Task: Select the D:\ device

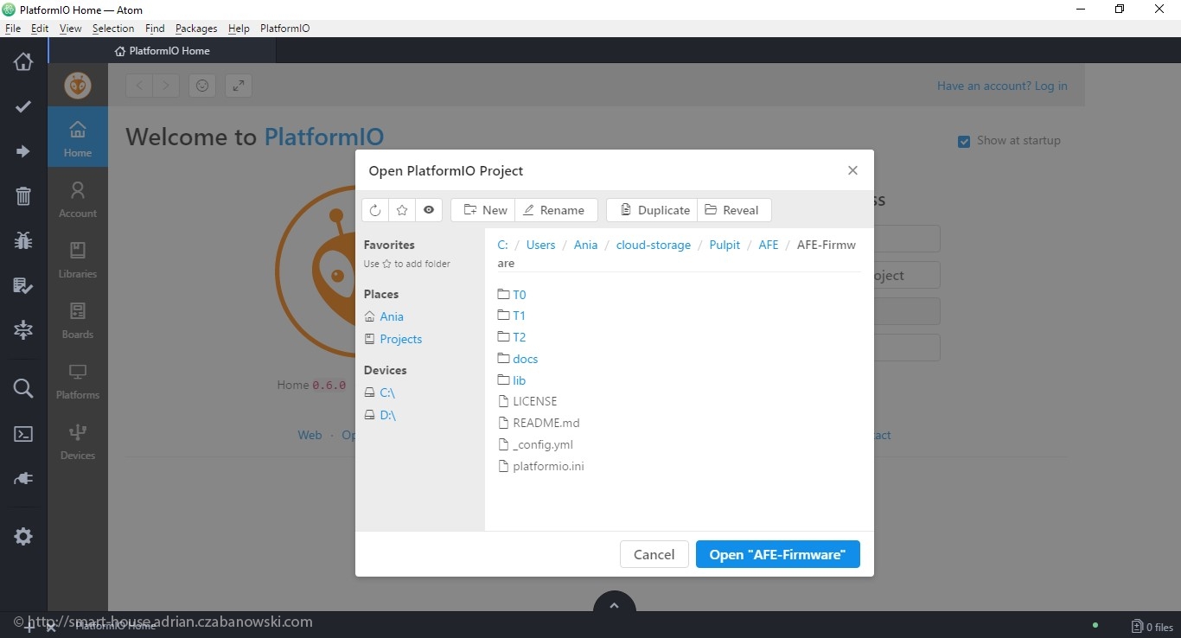Action: (x=387, y=415)
